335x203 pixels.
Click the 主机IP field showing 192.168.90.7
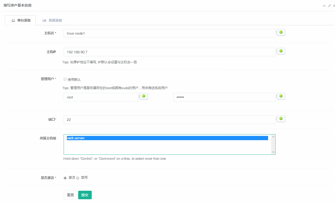tap(169, 52)
